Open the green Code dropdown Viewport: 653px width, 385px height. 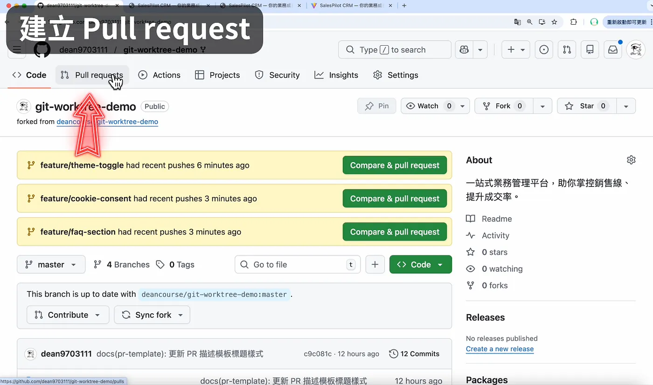tap(421, 264)
